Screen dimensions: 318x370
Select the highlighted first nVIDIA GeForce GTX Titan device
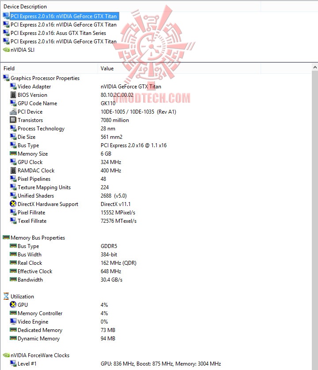[64, 16]
